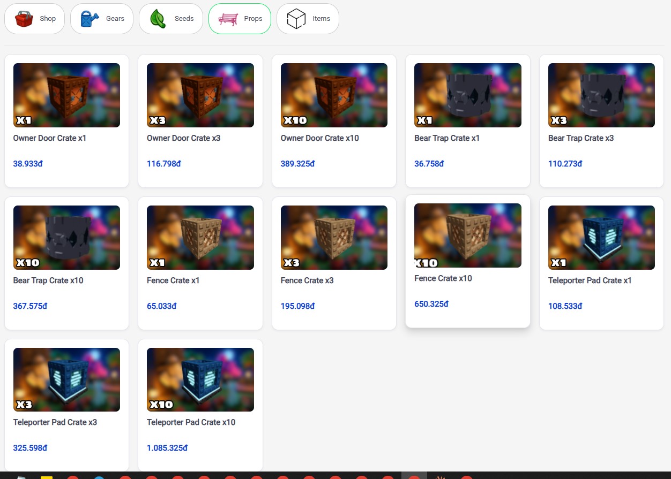The image size is (671, 479).
Task: Select the price 116.798đ
Action: pyautogui.click(x=164, y=164)
